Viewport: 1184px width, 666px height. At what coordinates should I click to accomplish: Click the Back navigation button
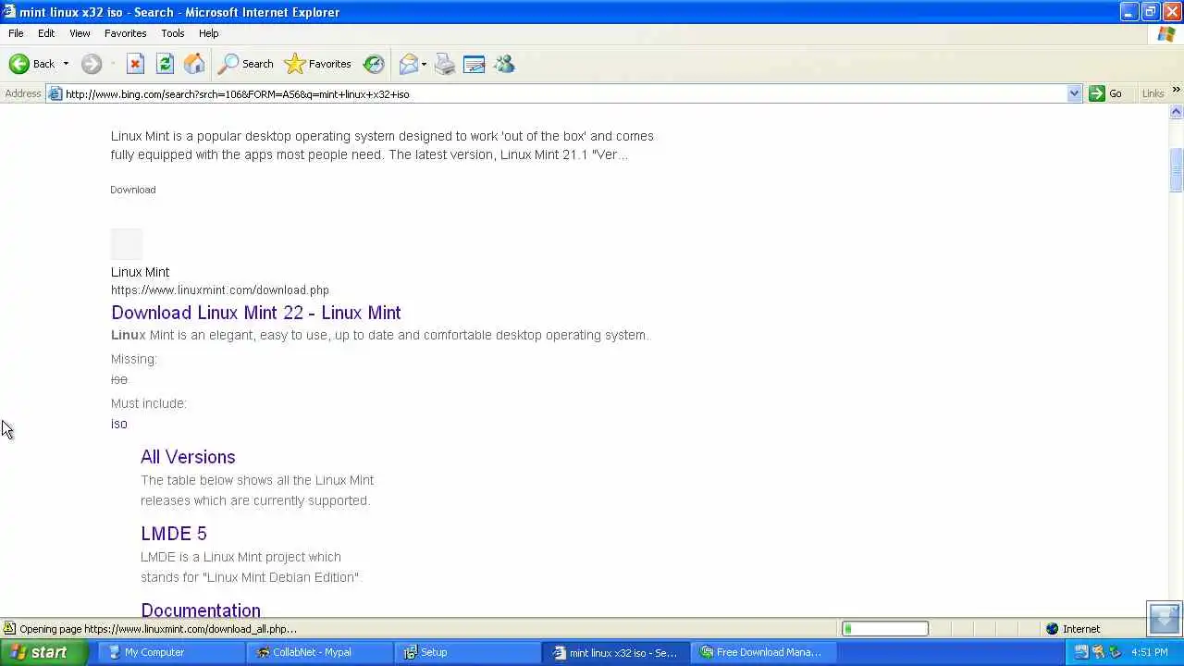click(31, 64)
